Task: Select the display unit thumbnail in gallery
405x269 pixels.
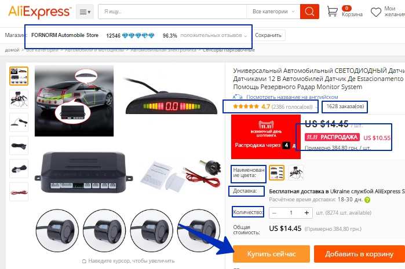Action: coord(19,122)
